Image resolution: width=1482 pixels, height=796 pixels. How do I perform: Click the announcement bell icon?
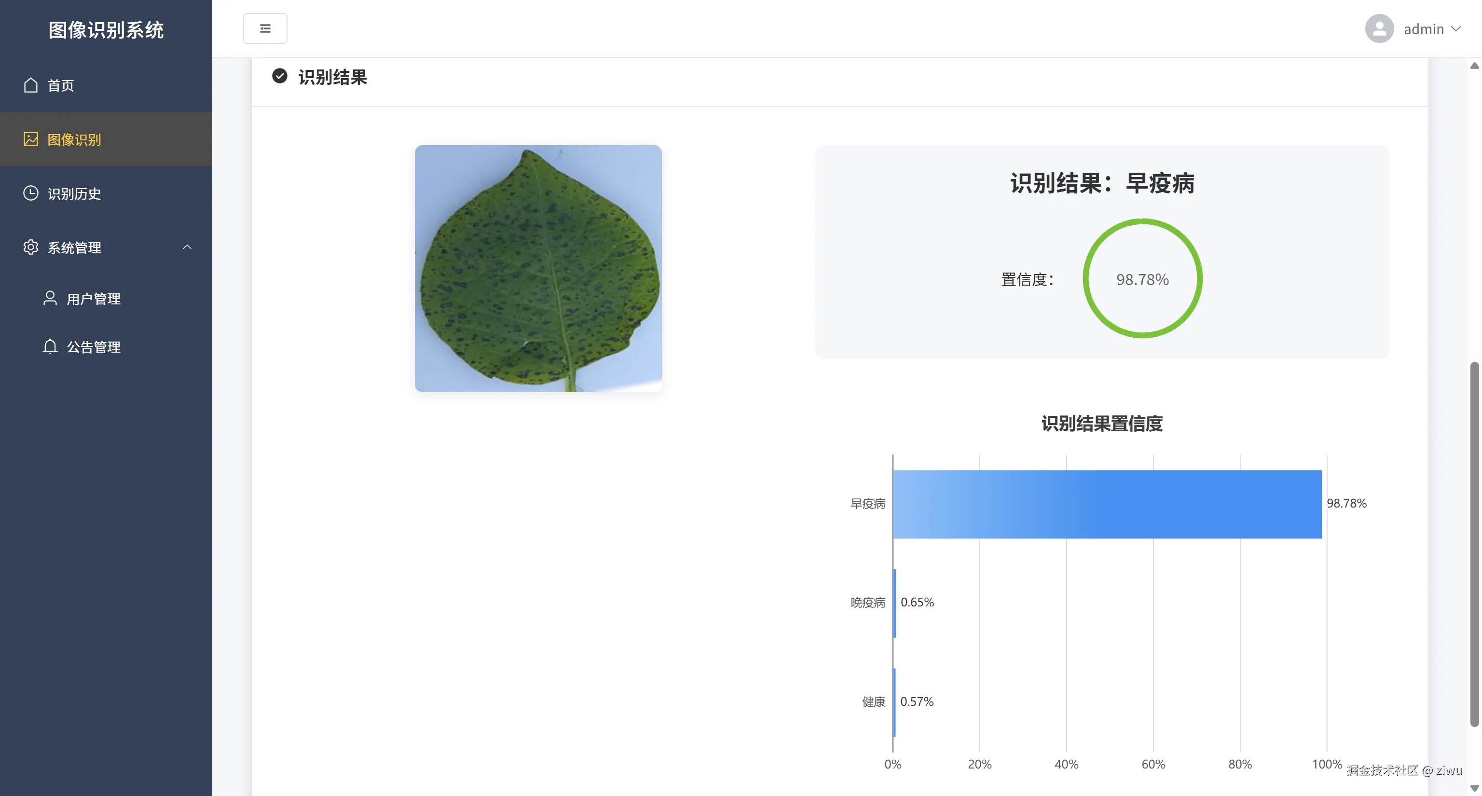[x=50, y=346]
